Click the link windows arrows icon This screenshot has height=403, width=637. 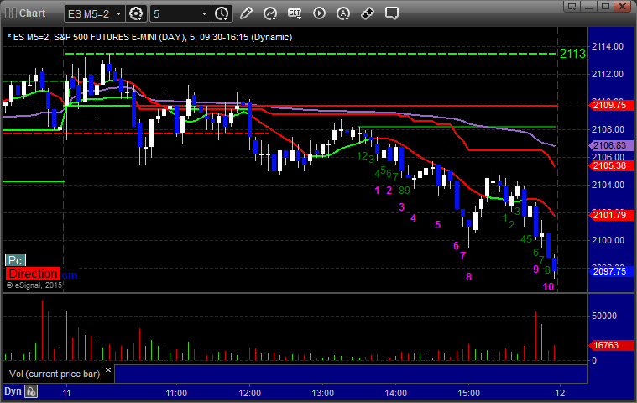tap(368, 13)
